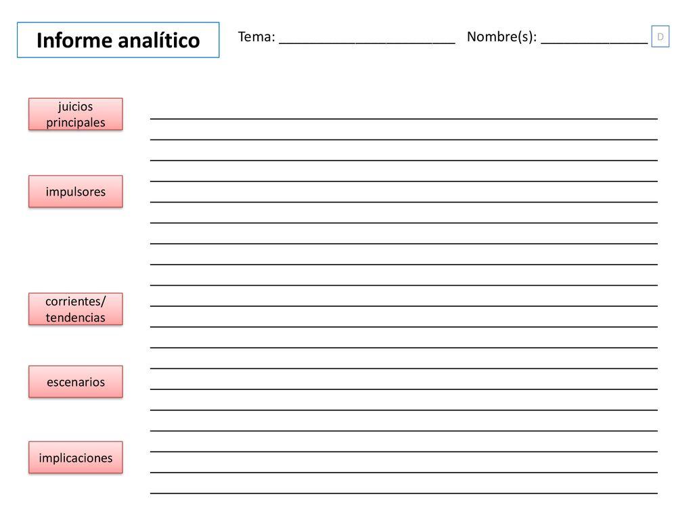Click the word analítico in title
Screen dimensions: 693x520
tap(158, 40)
